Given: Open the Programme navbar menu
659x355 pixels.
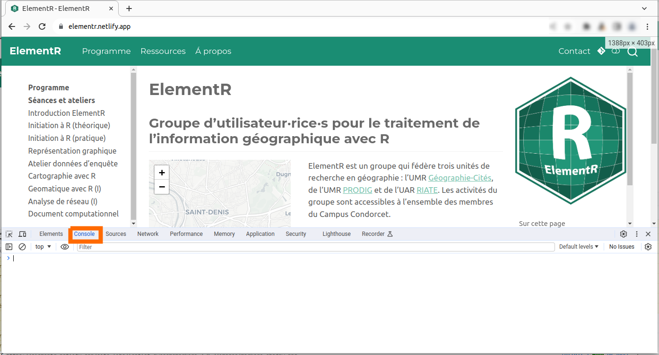Looking at the screenshot, I should tap(106, 51).
